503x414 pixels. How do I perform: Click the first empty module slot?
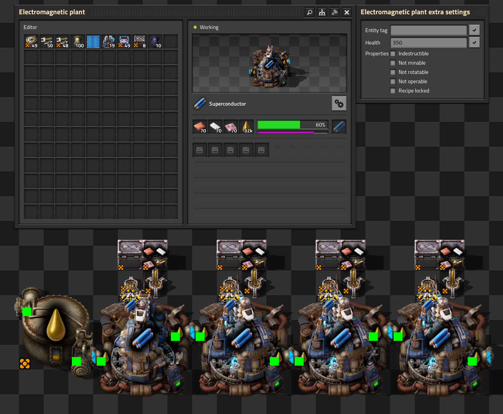200,150
